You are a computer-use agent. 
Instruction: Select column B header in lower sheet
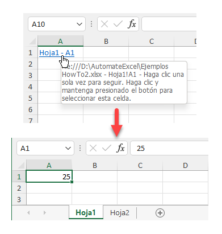tap(95, 165)
